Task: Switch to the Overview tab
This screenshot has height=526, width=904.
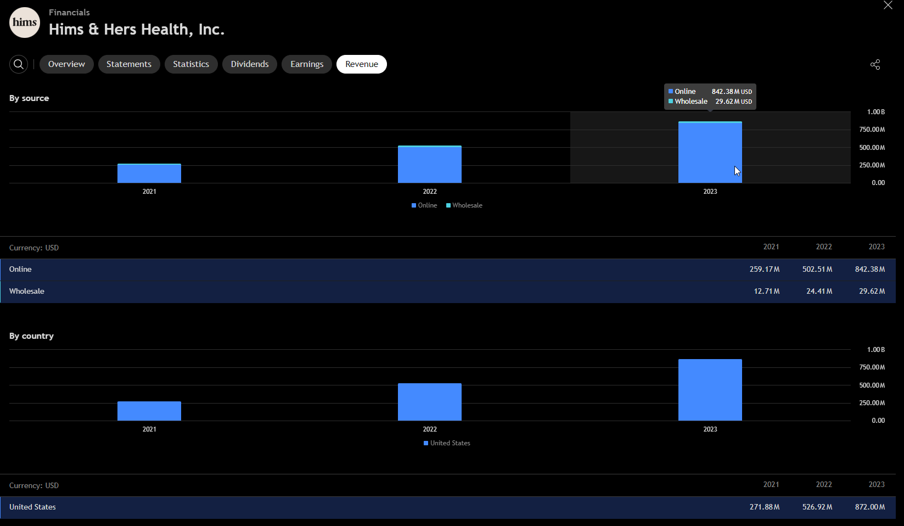Action: (66, 64)
